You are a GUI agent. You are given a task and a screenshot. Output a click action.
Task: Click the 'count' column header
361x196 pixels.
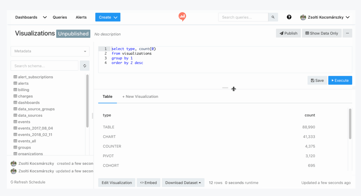click(x=310, y=115)
